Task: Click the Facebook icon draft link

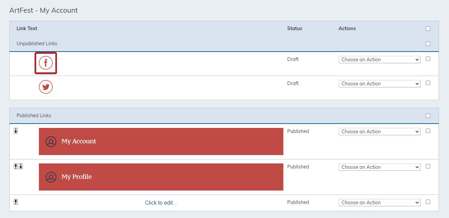Action: (46, 63)
